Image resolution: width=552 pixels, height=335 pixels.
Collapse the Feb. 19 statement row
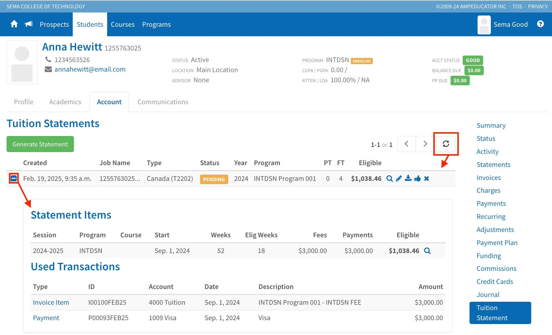click(x=14, y=178)
